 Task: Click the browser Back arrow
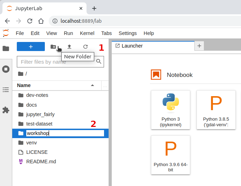click(x=7, y=21)
